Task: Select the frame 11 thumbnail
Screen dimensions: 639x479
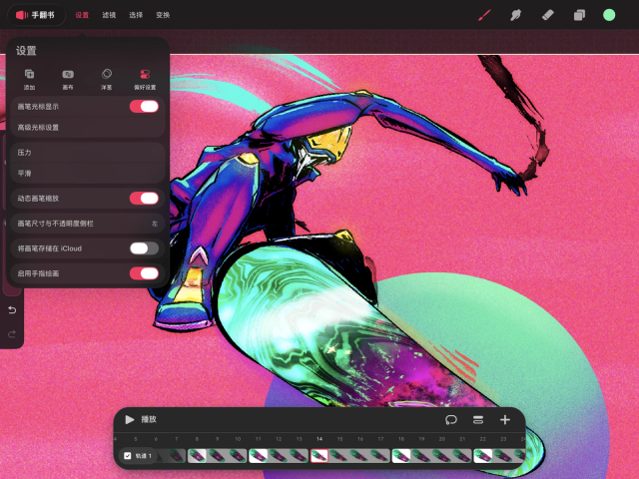Action: (259, 456)
